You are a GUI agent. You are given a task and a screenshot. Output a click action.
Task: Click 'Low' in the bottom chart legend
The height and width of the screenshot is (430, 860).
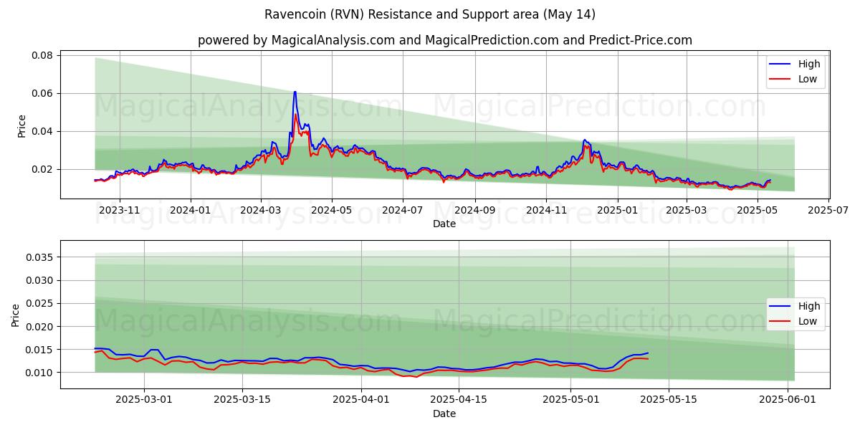[808, 321]
